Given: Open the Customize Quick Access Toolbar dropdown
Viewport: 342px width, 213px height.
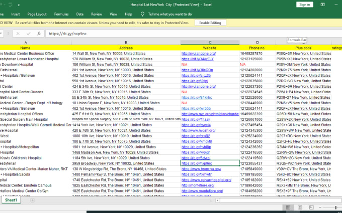Looking at the screenshot, I should 19,5.
